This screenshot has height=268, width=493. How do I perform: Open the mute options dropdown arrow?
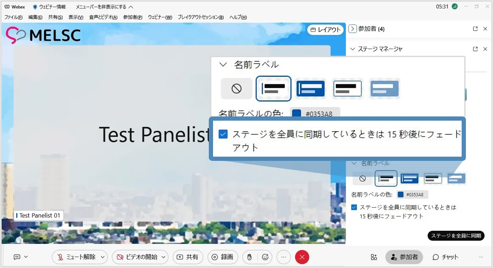103,257
